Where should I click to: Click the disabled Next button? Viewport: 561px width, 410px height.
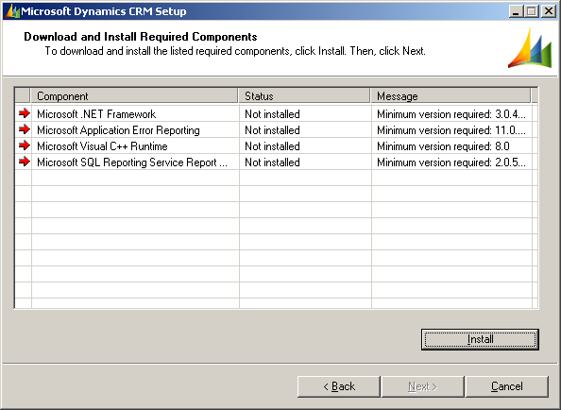(422, 386)
